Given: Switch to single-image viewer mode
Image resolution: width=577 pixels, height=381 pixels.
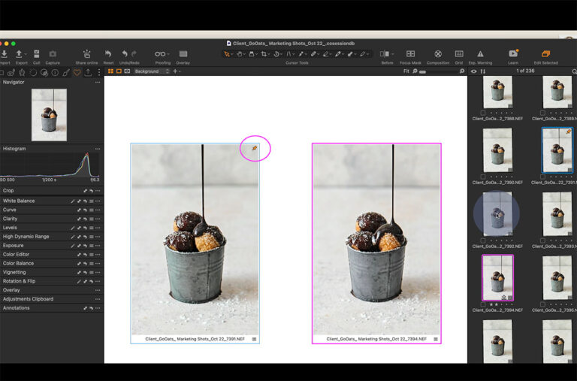Looking at the screenshot, I should pyautogui.click(x=119, y=71).
